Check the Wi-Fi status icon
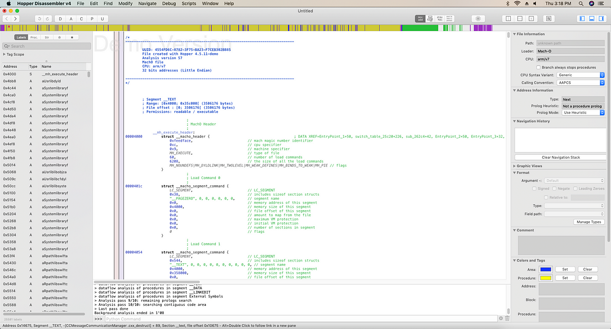 pyautogui.click(x=517, y=3)
